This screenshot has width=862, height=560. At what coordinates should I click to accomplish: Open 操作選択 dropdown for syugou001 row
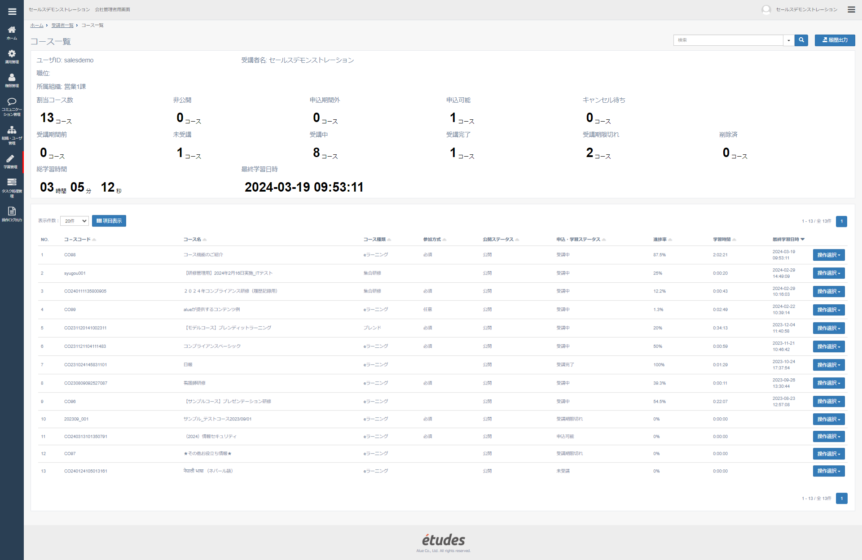coord(829,273)
